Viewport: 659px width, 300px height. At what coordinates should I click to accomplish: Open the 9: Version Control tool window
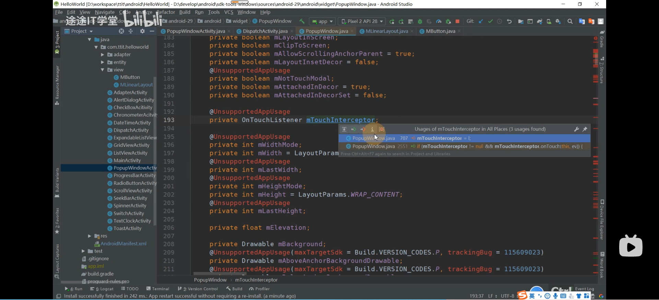[x=198, y=289]
